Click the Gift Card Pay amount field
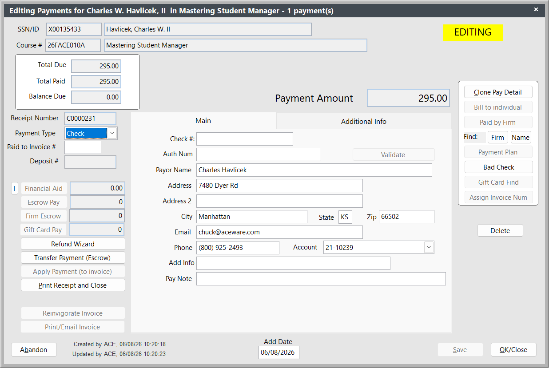Screen dimensions: 549x368 click(x=96, y=230)
